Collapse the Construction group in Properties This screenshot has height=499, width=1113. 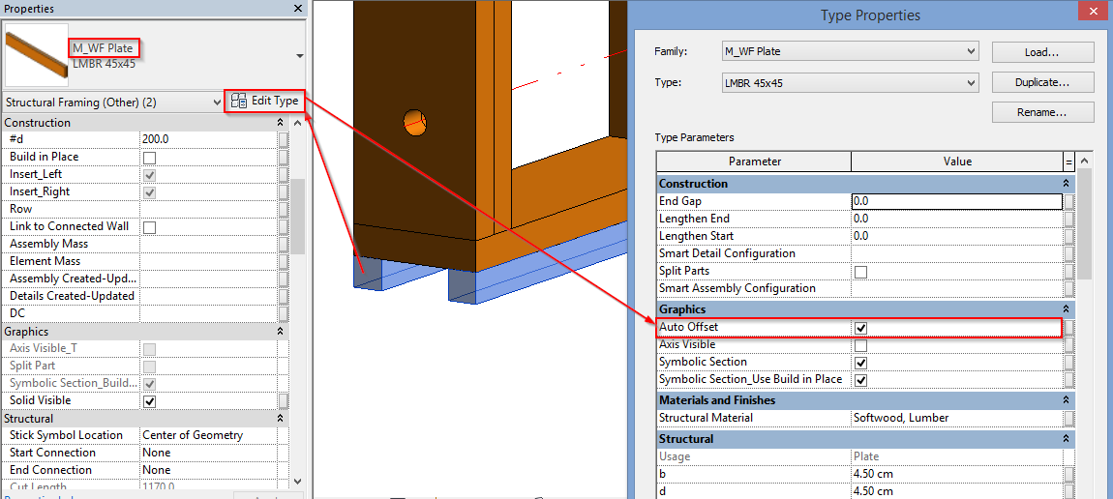point(280,123)
